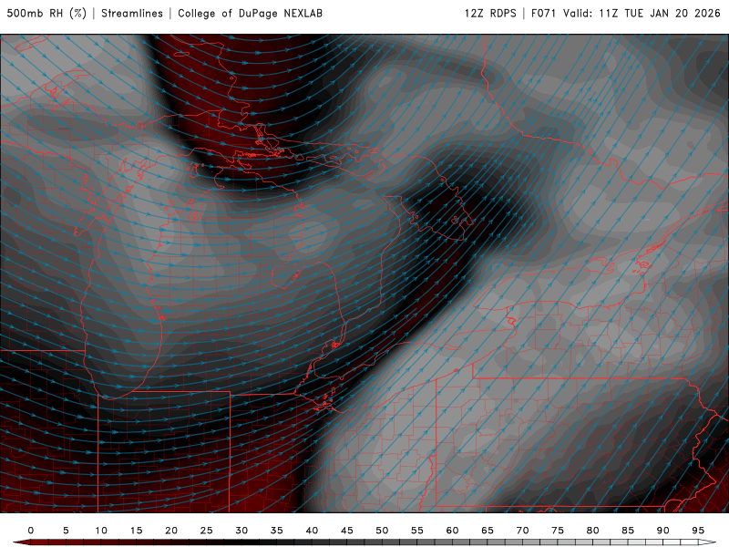This screenshot has height=547, width=729.
Task: Click the colorbar value label 75
Action: [558, 531]
